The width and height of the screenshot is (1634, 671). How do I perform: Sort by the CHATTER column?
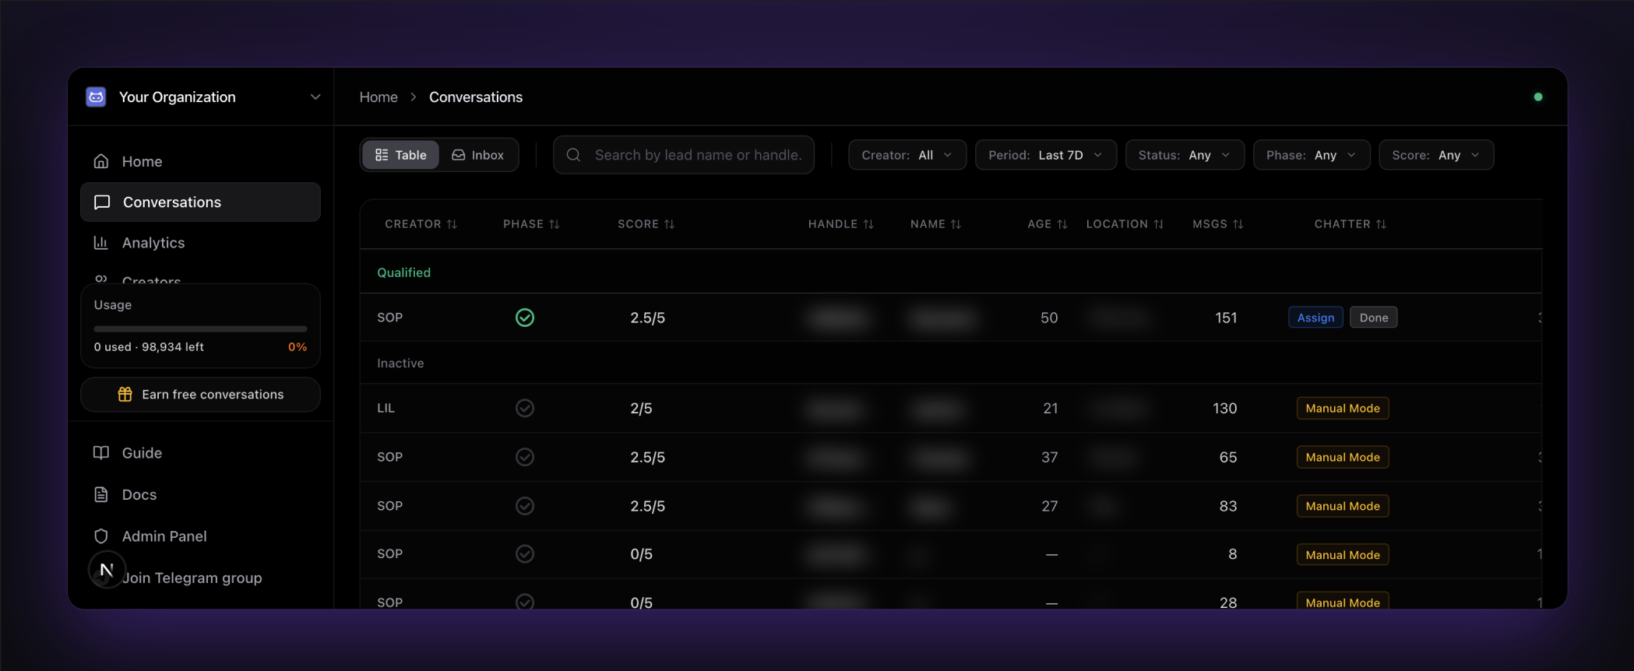[1350, 224]
